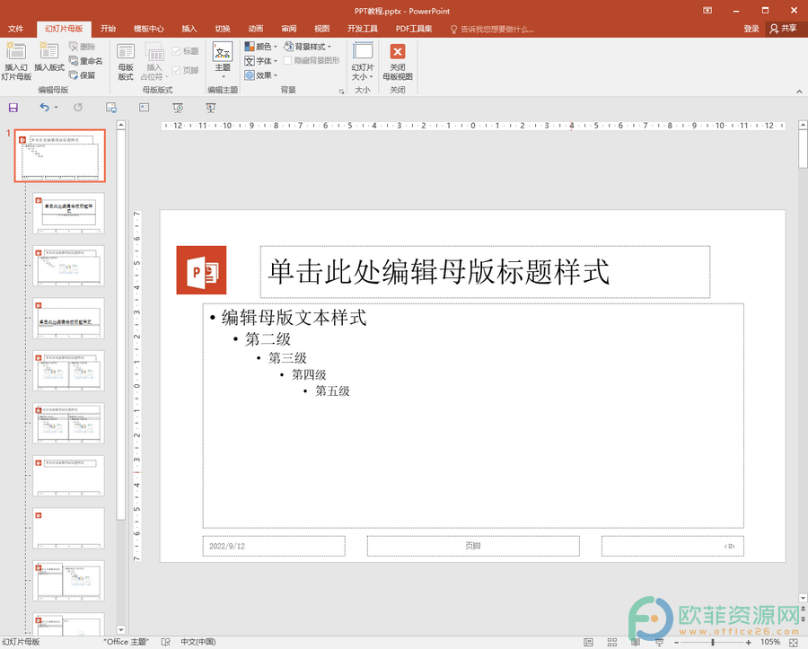Click the footer (页脚) placeholder on the slide

pos(473,546)
